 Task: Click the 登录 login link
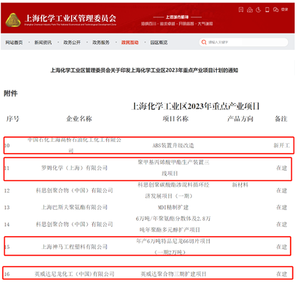[x=285, y=9]
